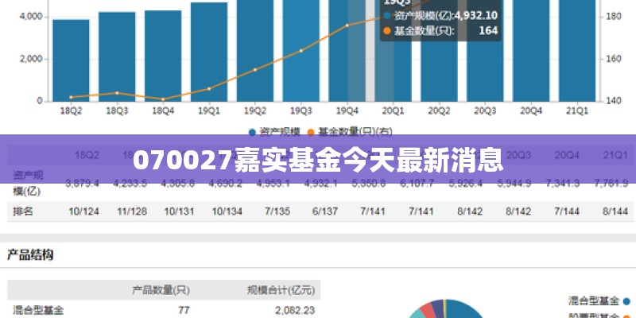Image resolution: width=636 pixels, height=318 pixels.
Task: Click the orange line point above 18Q4
Action: click(163, 99)
